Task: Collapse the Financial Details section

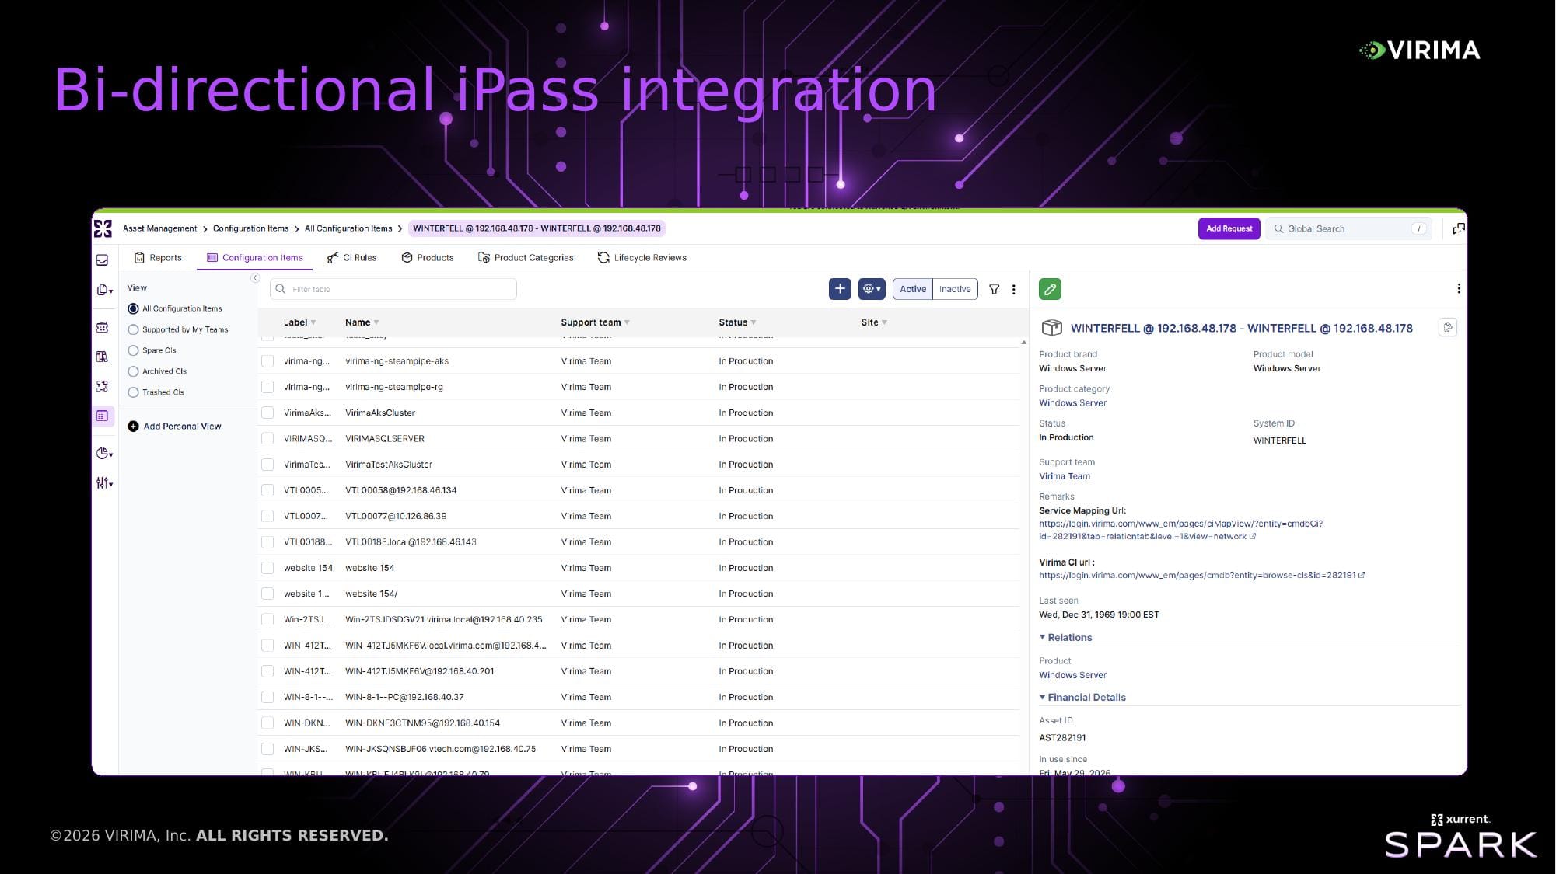Action: tap(1082, 697)
